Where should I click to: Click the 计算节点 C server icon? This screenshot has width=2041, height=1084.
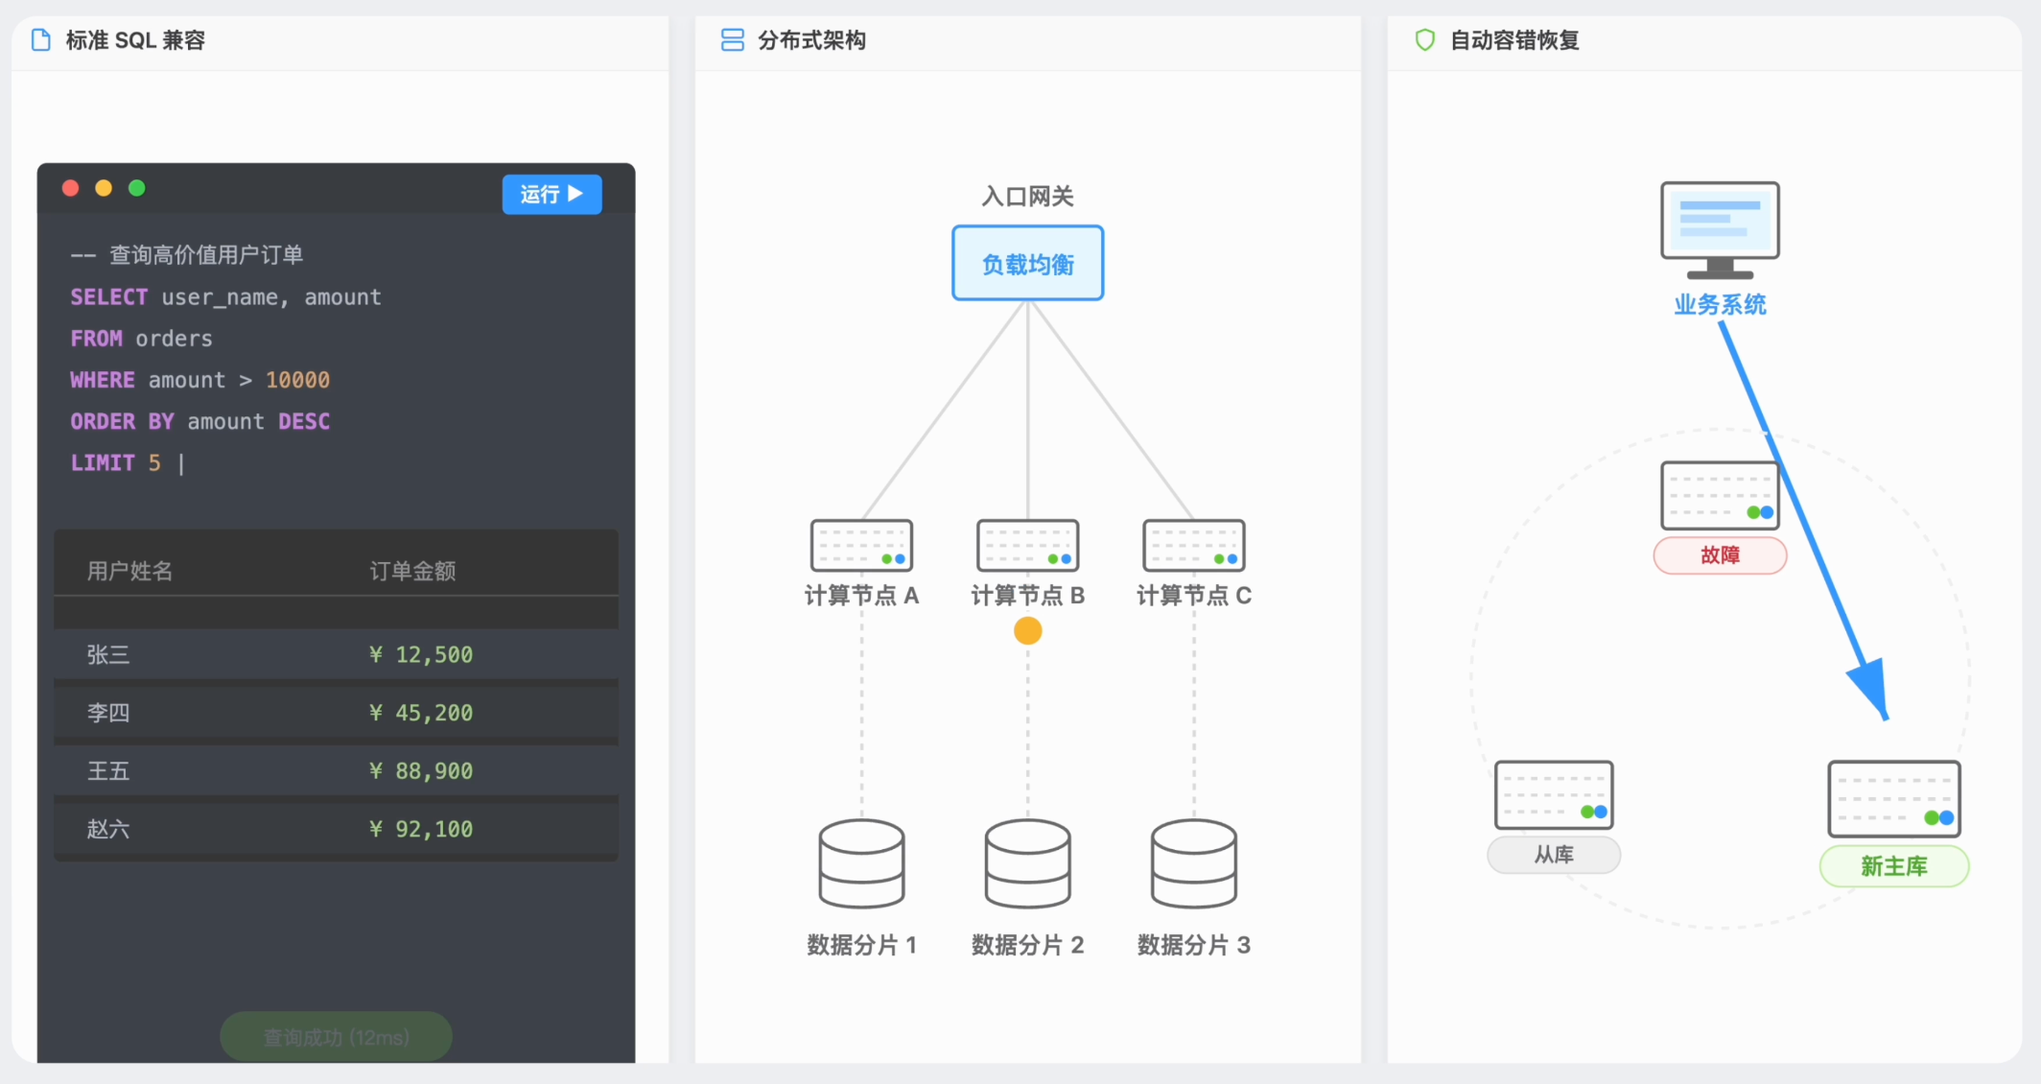point(1193,545)
